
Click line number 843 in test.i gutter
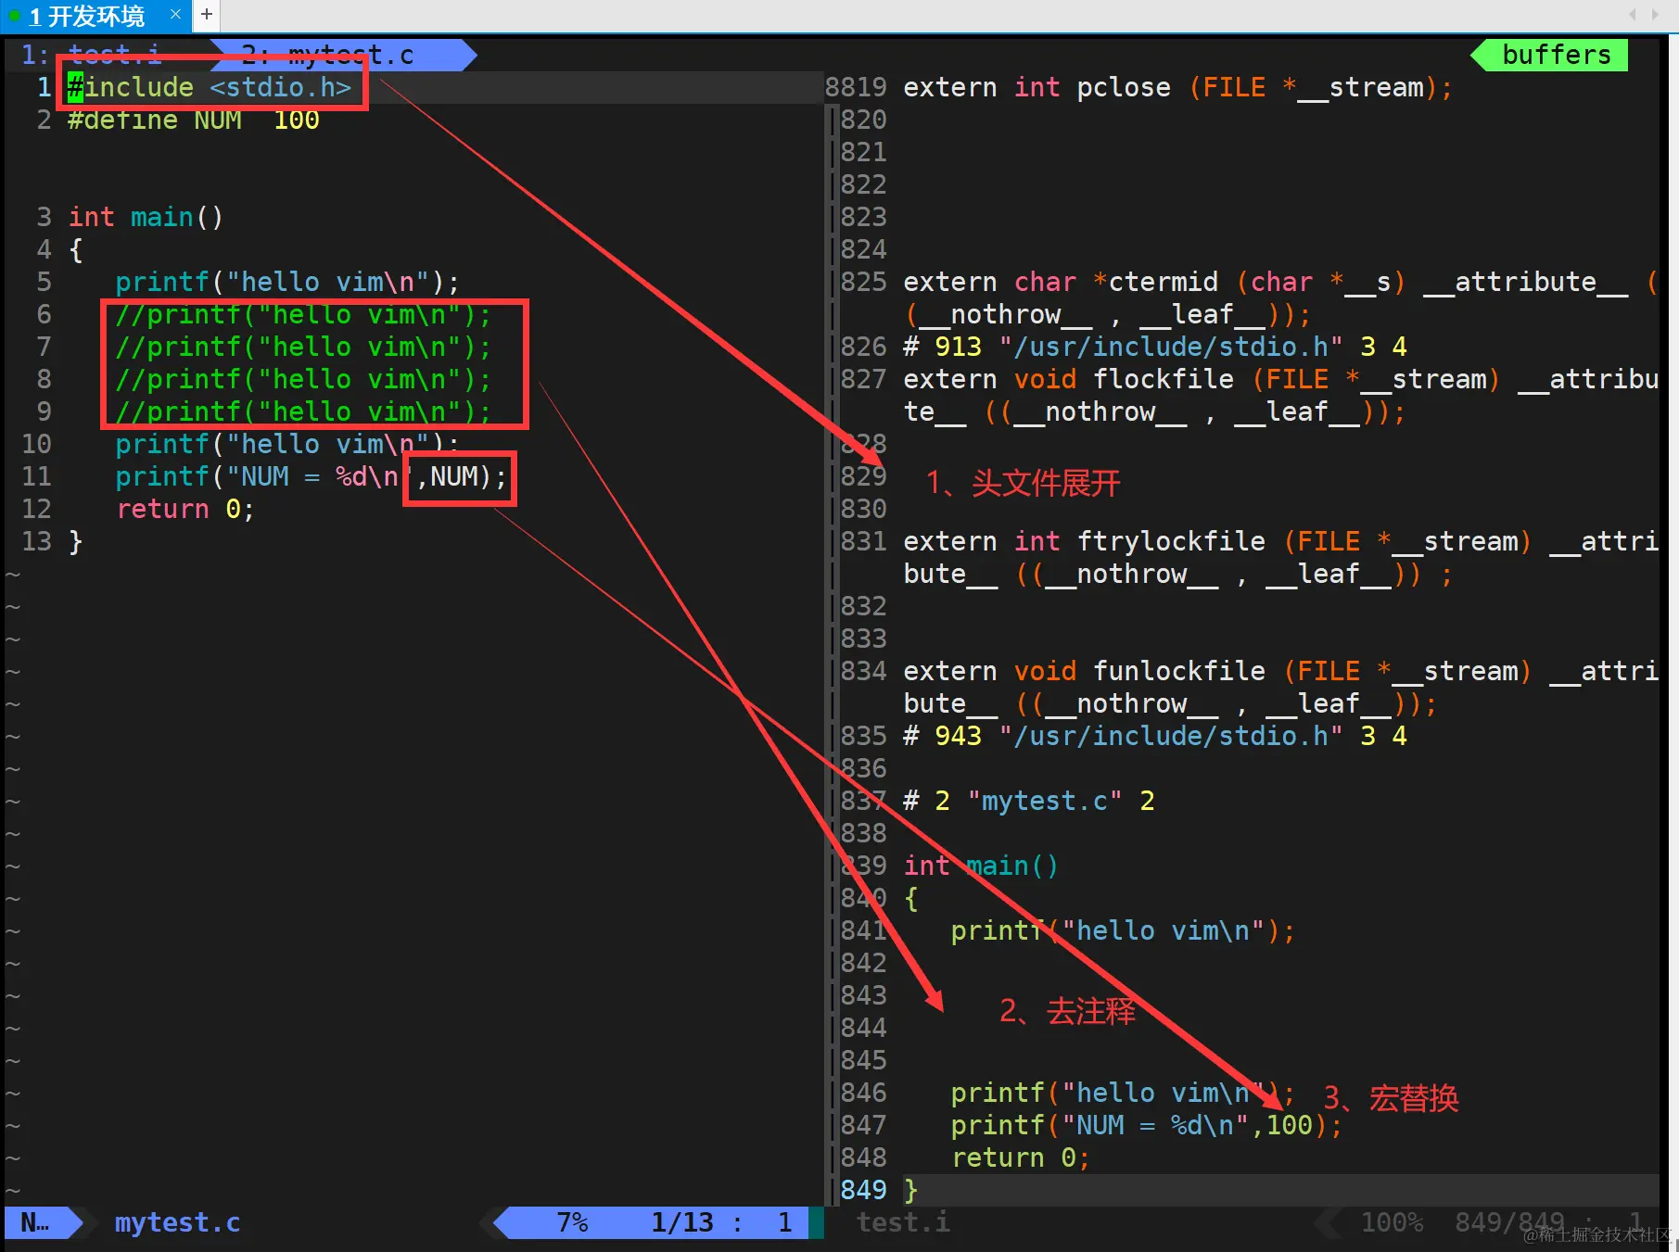click(863, 995)
